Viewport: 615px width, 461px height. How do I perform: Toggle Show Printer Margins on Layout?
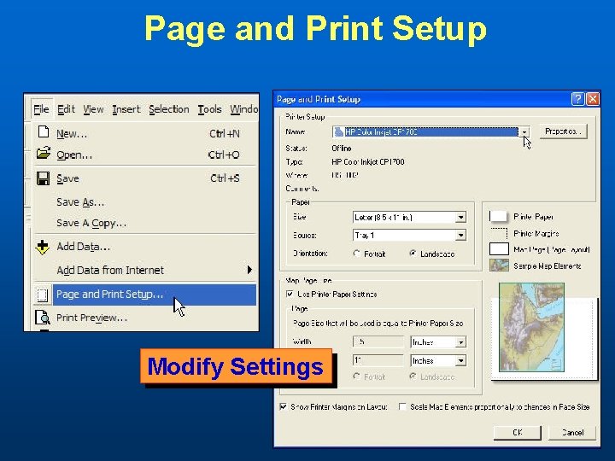pos(284,407)
